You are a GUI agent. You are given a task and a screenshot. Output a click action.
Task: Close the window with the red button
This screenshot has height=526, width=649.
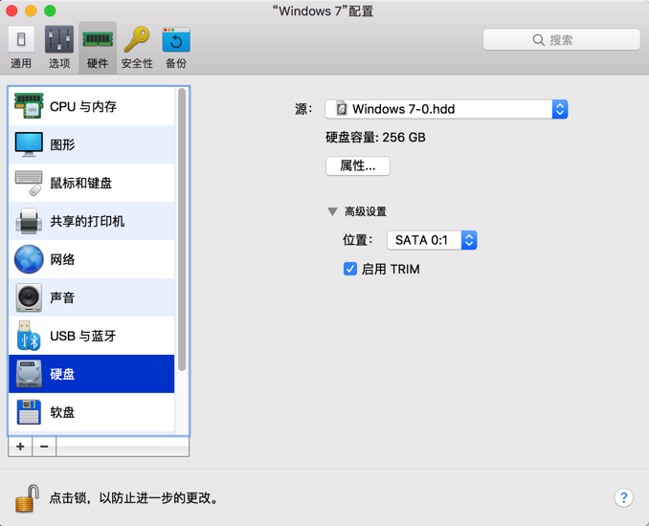[x=11, y=11]
